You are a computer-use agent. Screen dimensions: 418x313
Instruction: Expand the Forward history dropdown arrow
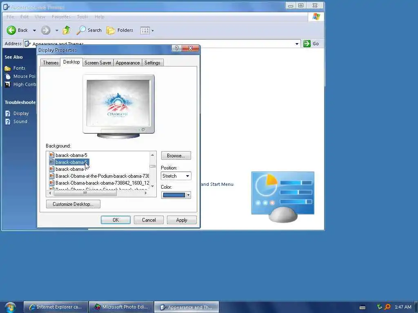coord(57,31)
